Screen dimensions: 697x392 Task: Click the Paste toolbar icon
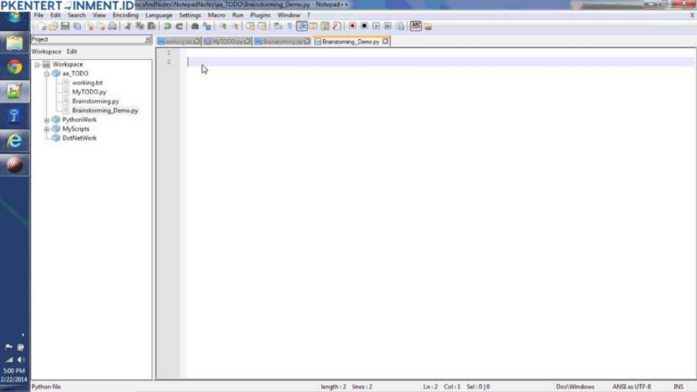(x=152, y=26)
